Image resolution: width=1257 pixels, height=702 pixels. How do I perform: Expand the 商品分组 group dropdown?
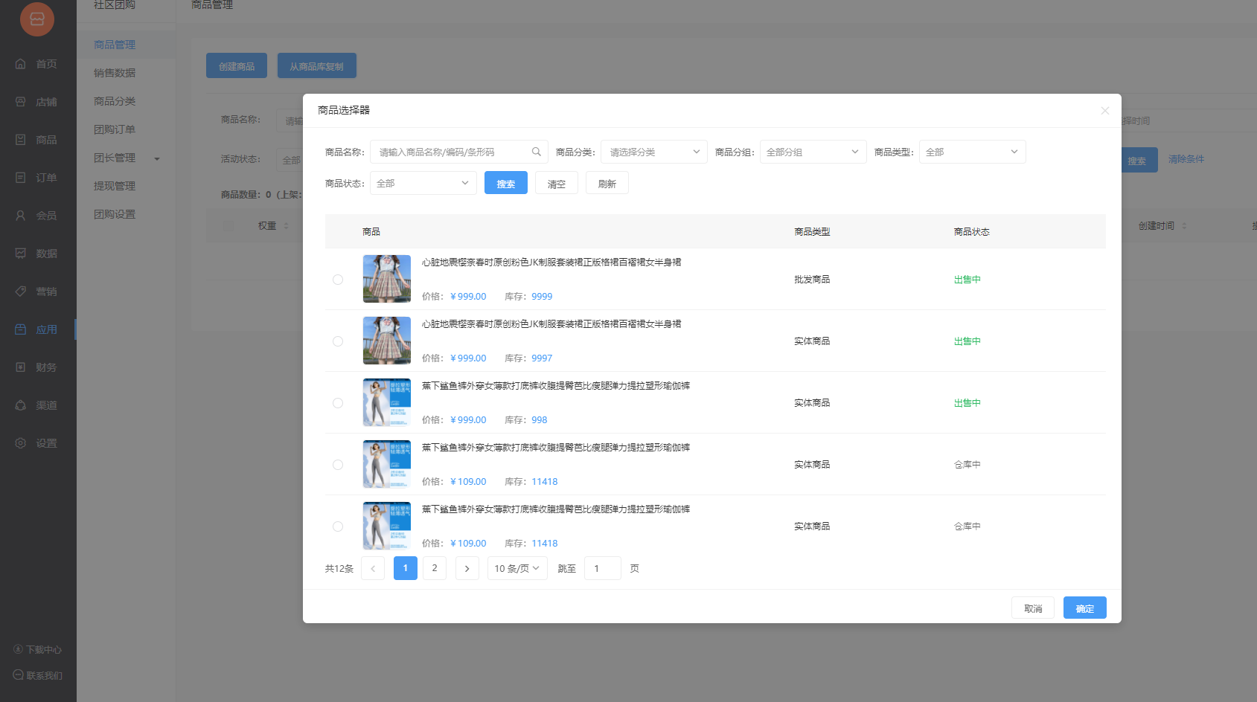[813, 152]
